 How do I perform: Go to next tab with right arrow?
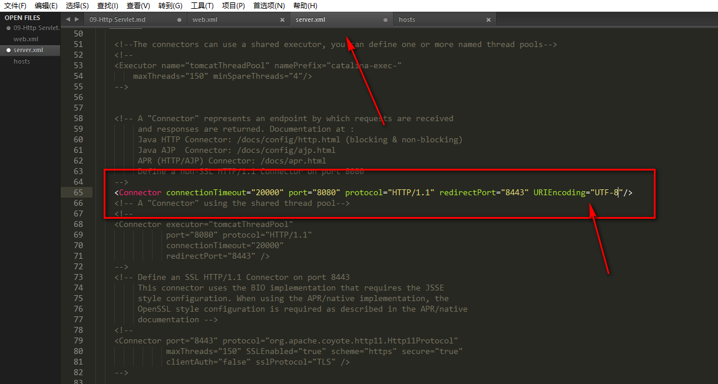click(77, 19)
